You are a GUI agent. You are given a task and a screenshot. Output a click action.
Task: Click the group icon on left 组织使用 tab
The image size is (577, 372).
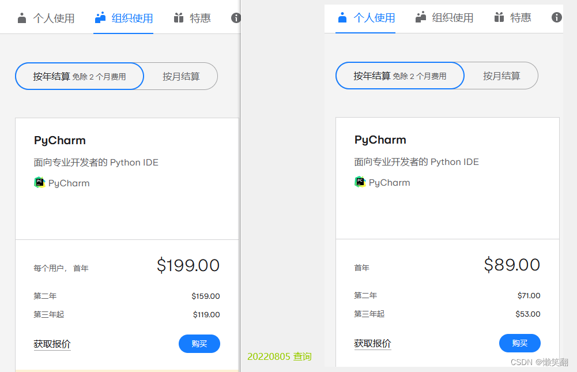99,17
